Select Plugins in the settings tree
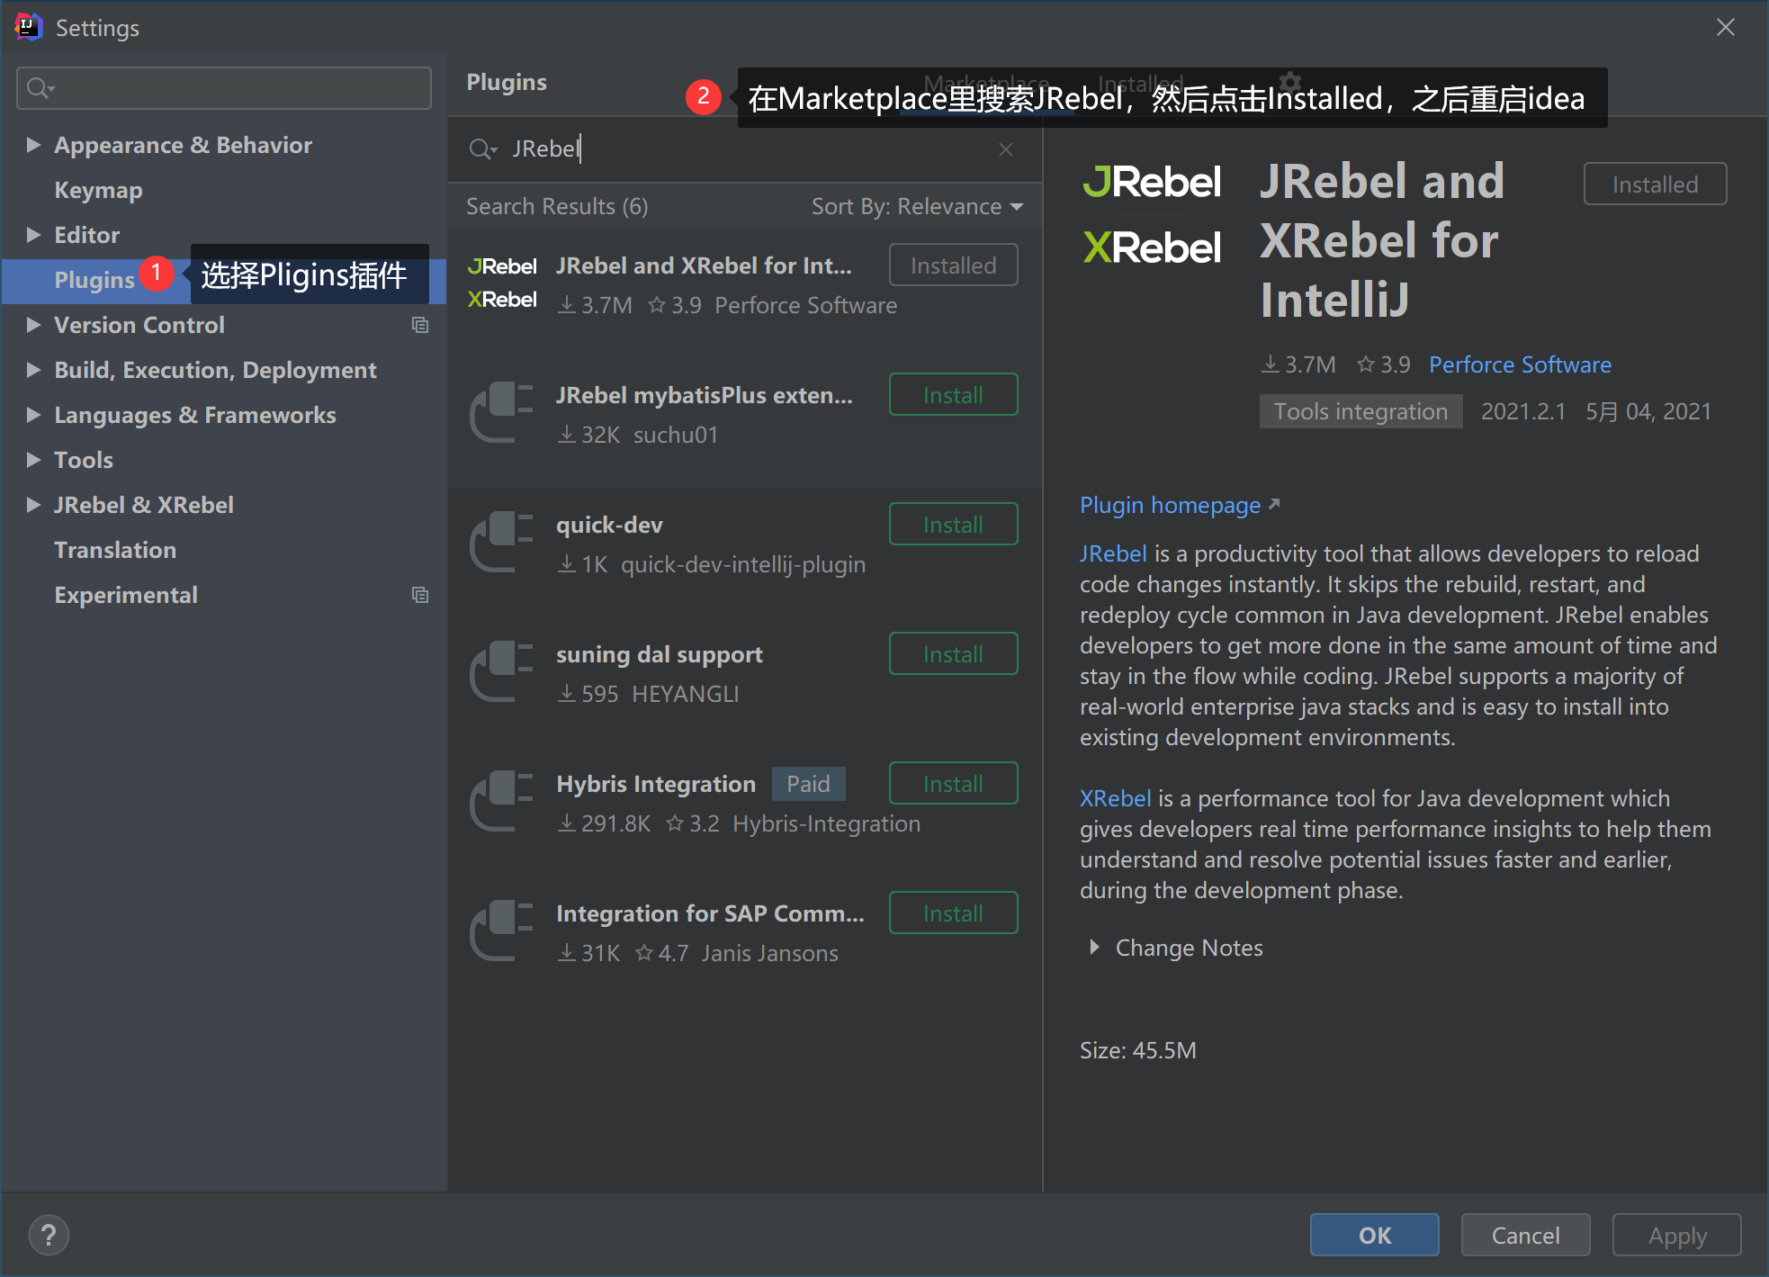This screenshot has height=1277, width=1769. 94,280
